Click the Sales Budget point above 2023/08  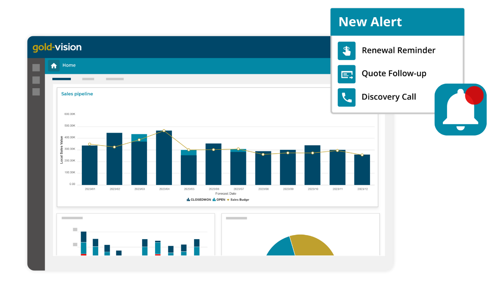coord(263,154)
